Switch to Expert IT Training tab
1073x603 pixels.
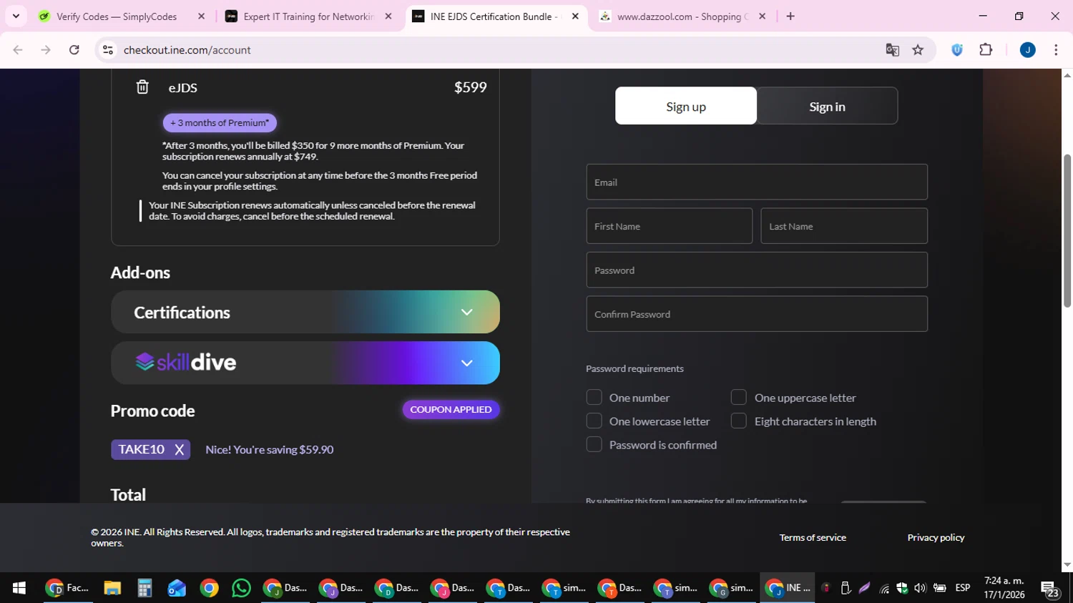click(x=308, y=16)
